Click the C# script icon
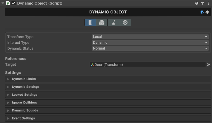The width and height of the screenshot is (212, 123). click(x=8, y=3)
